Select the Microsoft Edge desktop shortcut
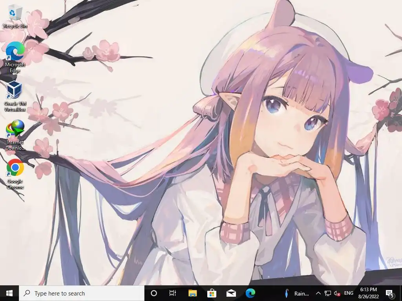The width and height of the screenshot is (402, 301). [x=15, y=57]
